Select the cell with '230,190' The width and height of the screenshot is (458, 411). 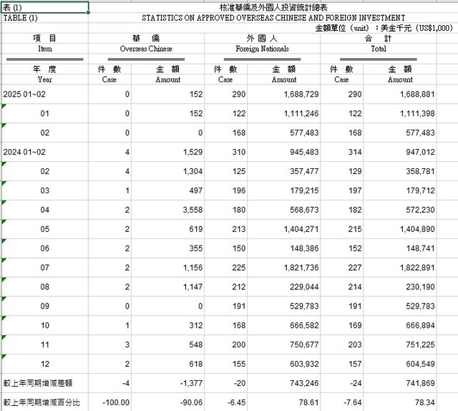400,286
